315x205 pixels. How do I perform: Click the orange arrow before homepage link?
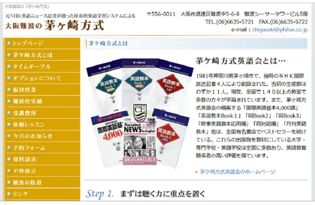pyautogui.click(x=197, y=172)
